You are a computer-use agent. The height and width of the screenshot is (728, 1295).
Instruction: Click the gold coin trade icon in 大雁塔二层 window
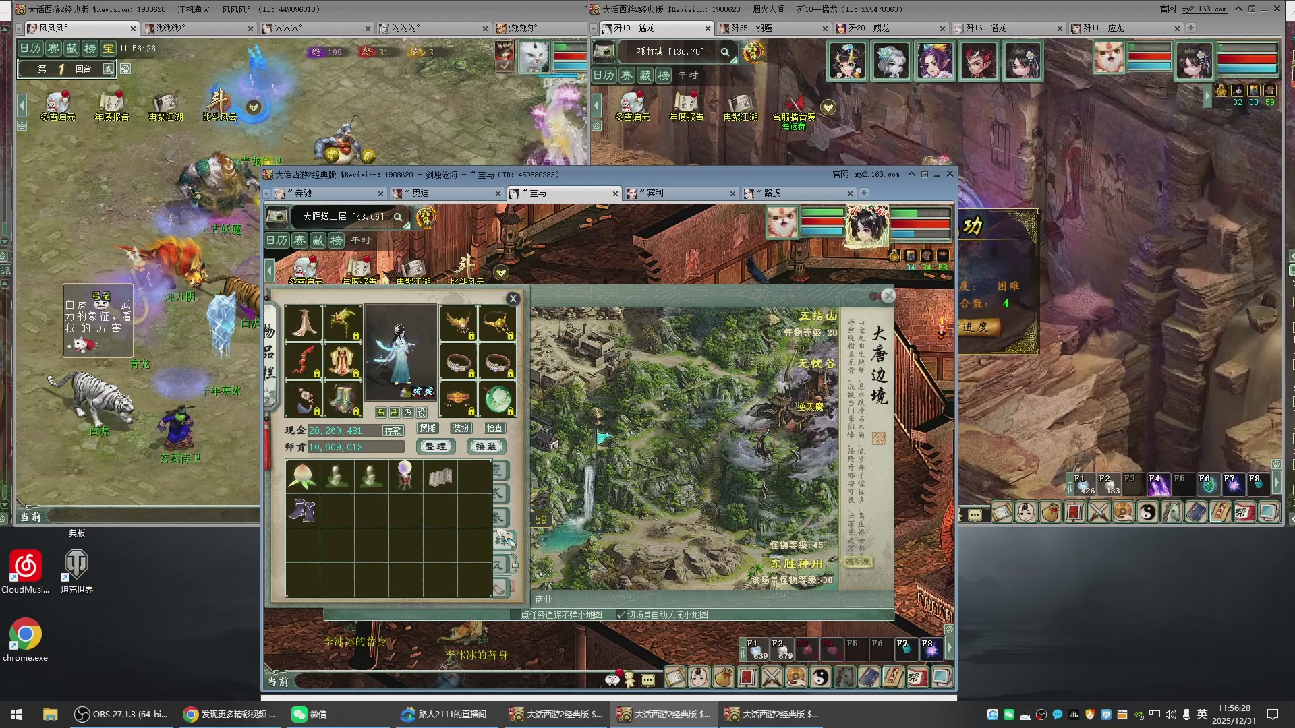[796, 677]
